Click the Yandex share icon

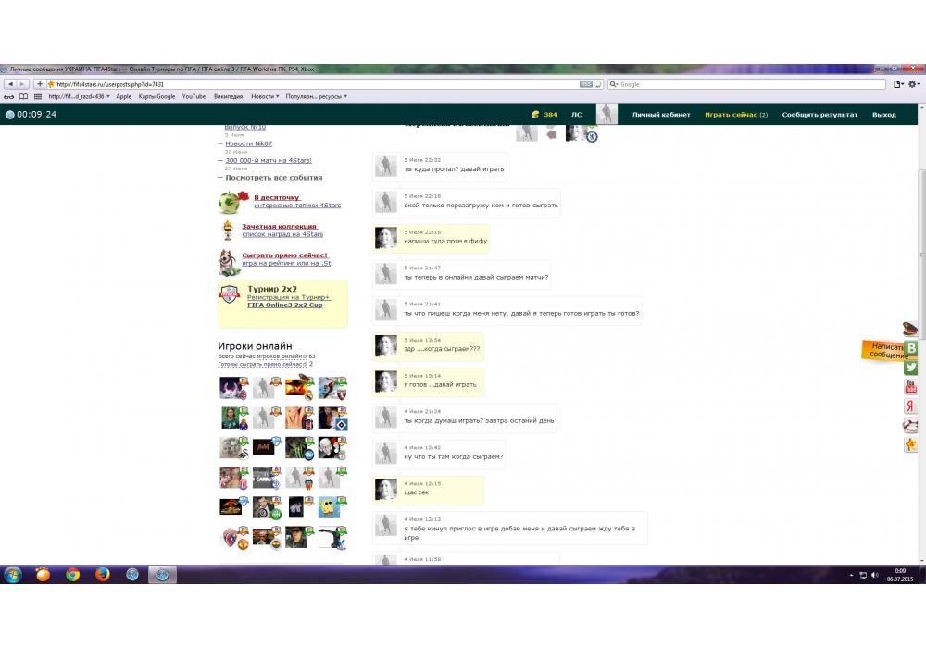[x=911, y=406]
